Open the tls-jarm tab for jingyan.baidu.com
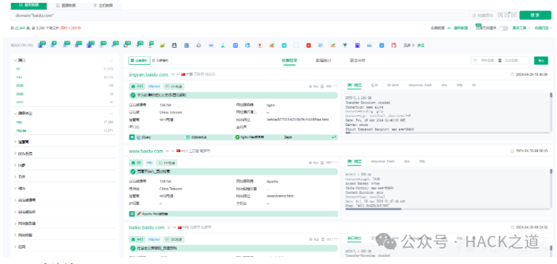557x264 pixels. [x=392, y=85]
